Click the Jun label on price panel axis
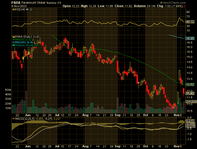The width and height of the screenshot is (197, 149). tap(28, 115)
